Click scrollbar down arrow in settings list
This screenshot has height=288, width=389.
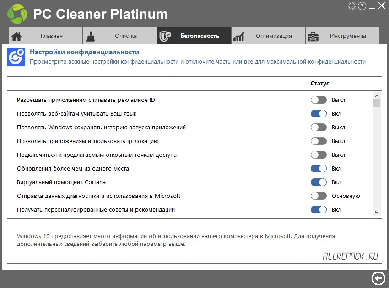(377, 213)
